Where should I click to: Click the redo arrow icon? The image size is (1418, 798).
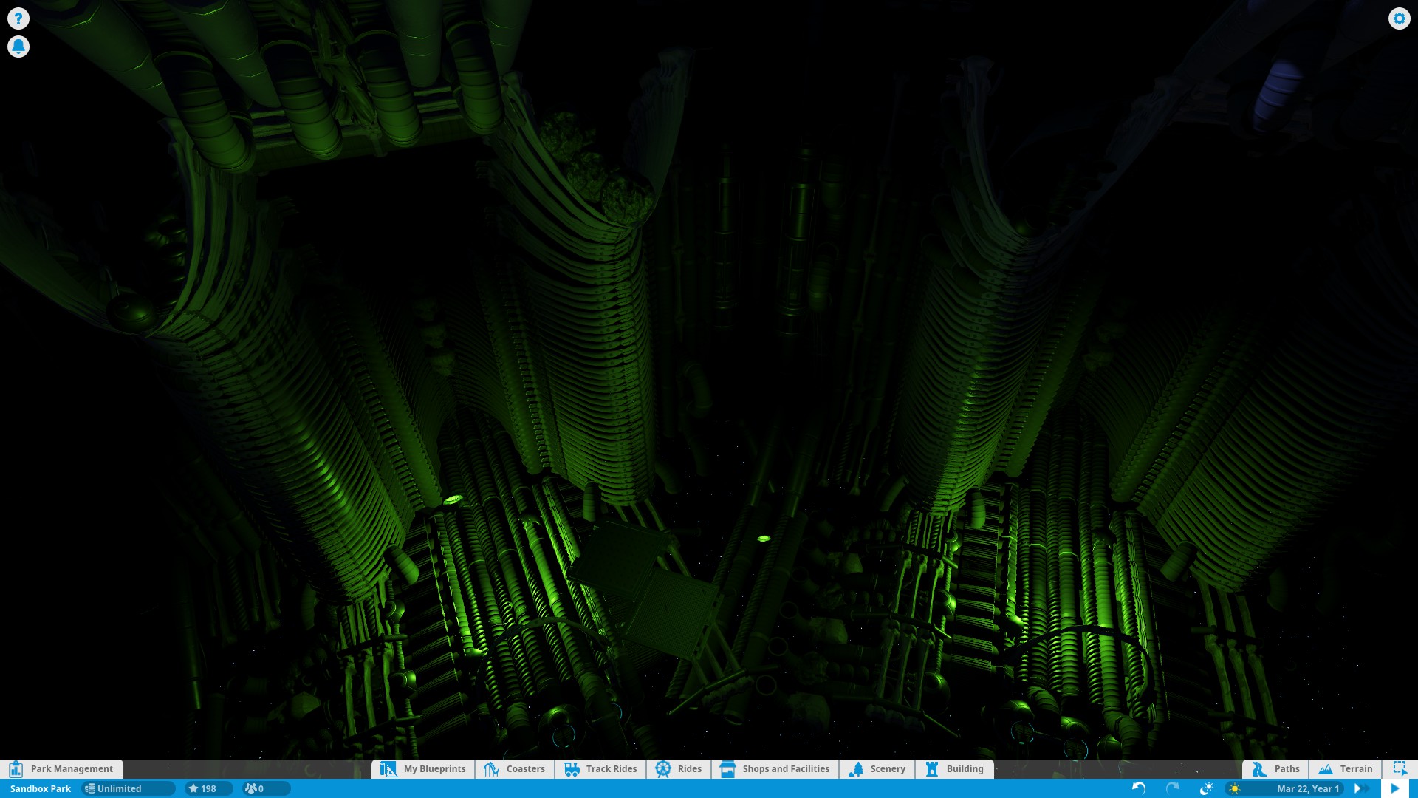[1172, 788]
